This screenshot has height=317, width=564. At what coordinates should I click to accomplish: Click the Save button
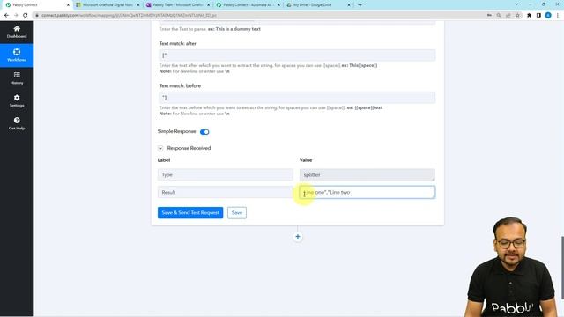(237, 213)
